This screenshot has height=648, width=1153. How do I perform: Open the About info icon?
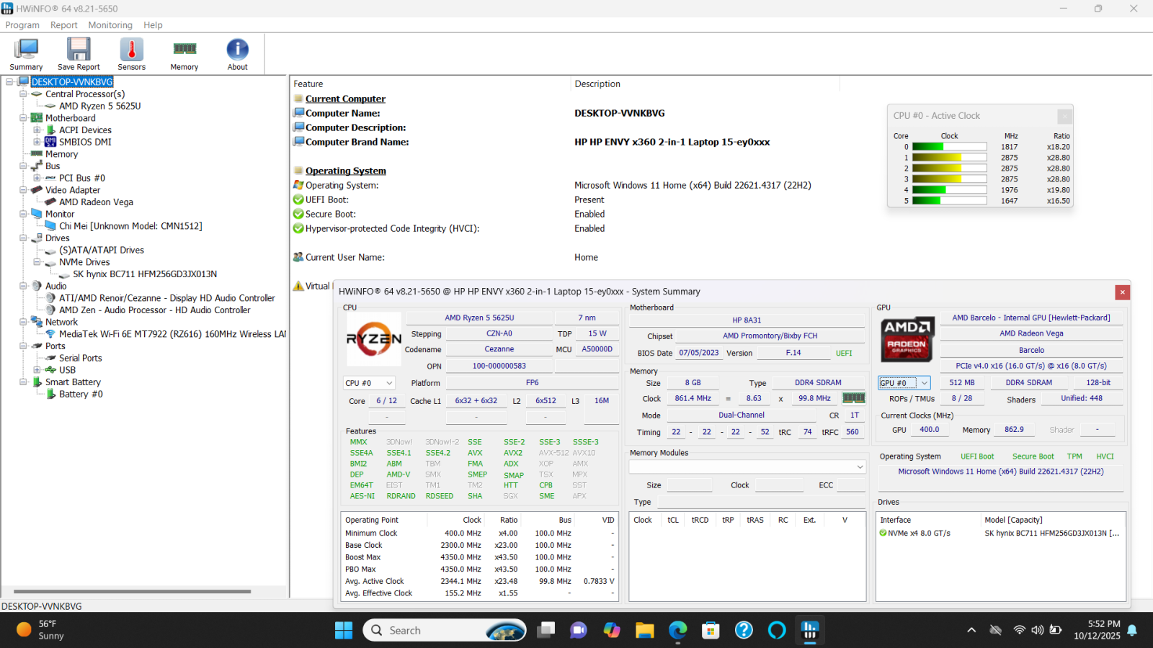pos(237,54)
